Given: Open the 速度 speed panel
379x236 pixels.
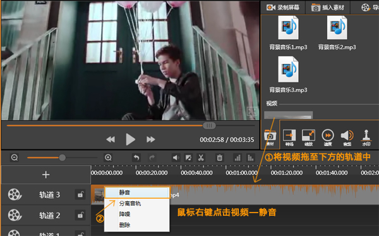Looking at the screenshot, I should click(x=328, y=138).
